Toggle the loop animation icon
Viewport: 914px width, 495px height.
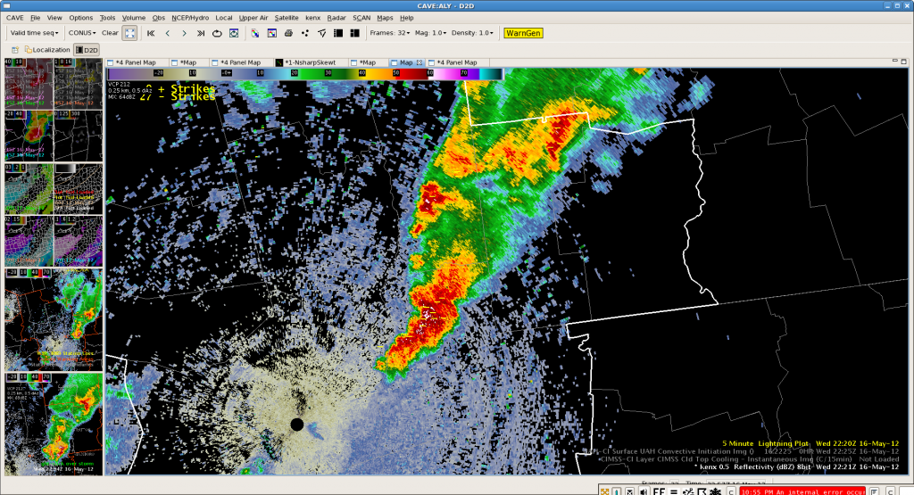(217, 33)
